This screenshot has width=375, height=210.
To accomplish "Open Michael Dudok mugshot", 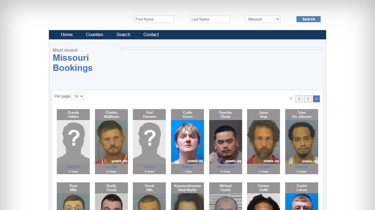I will [226, 202].
